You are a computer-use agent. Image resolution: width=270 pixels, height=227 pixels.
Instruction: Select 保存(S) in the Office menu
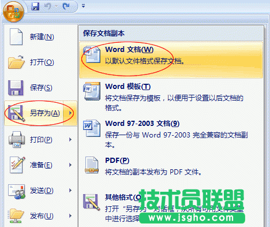click(40, 88)
